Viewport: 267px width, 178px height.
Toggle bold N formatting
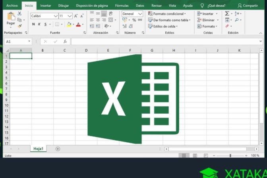point(33,24)
